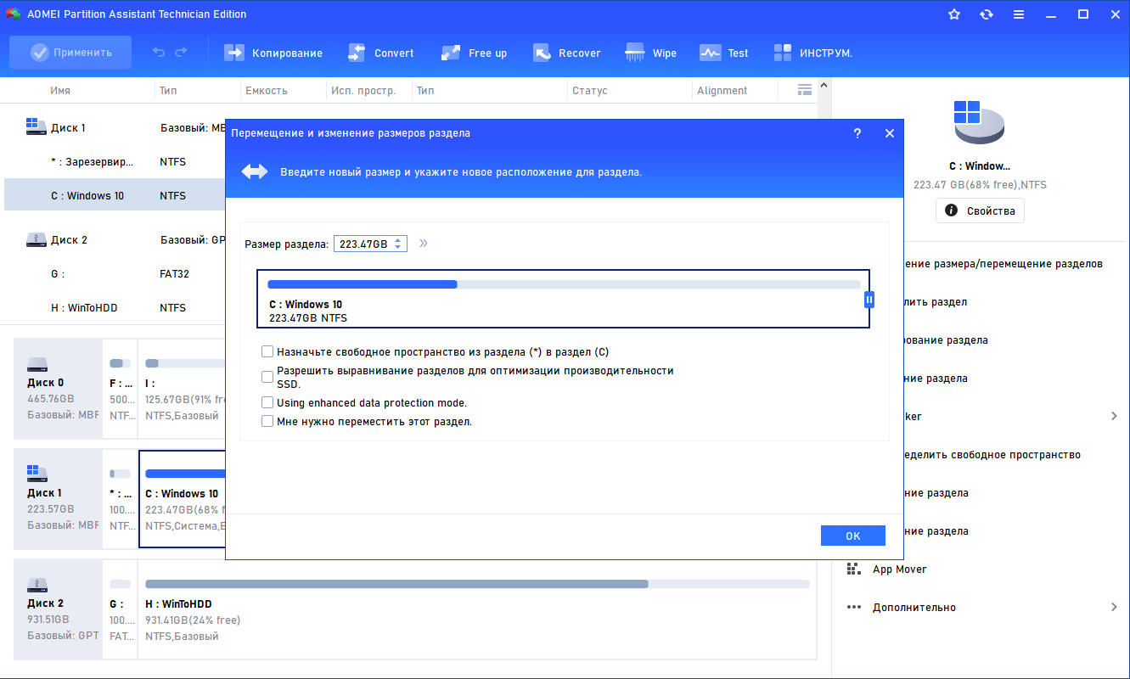The height and width of the screenshot is (679, 1130).
Task: Open the Test toolbar item
Action: (x=724, y=53)
